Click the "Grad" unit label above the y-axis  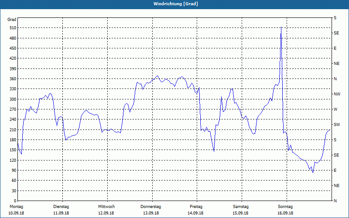tap(12, 20)
